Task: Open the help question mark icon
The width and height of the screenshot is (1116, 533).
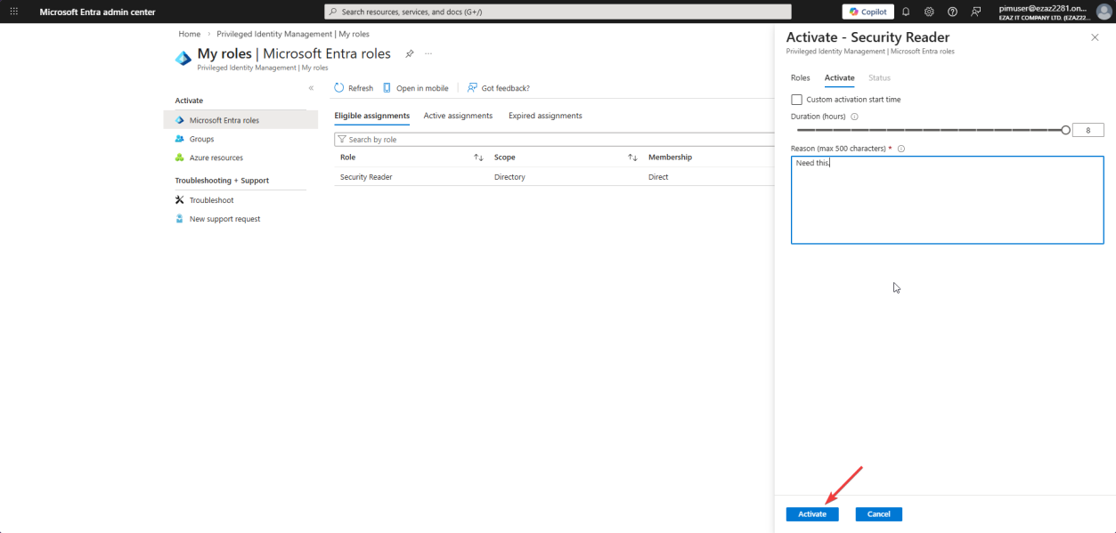Action: [952, 12]
